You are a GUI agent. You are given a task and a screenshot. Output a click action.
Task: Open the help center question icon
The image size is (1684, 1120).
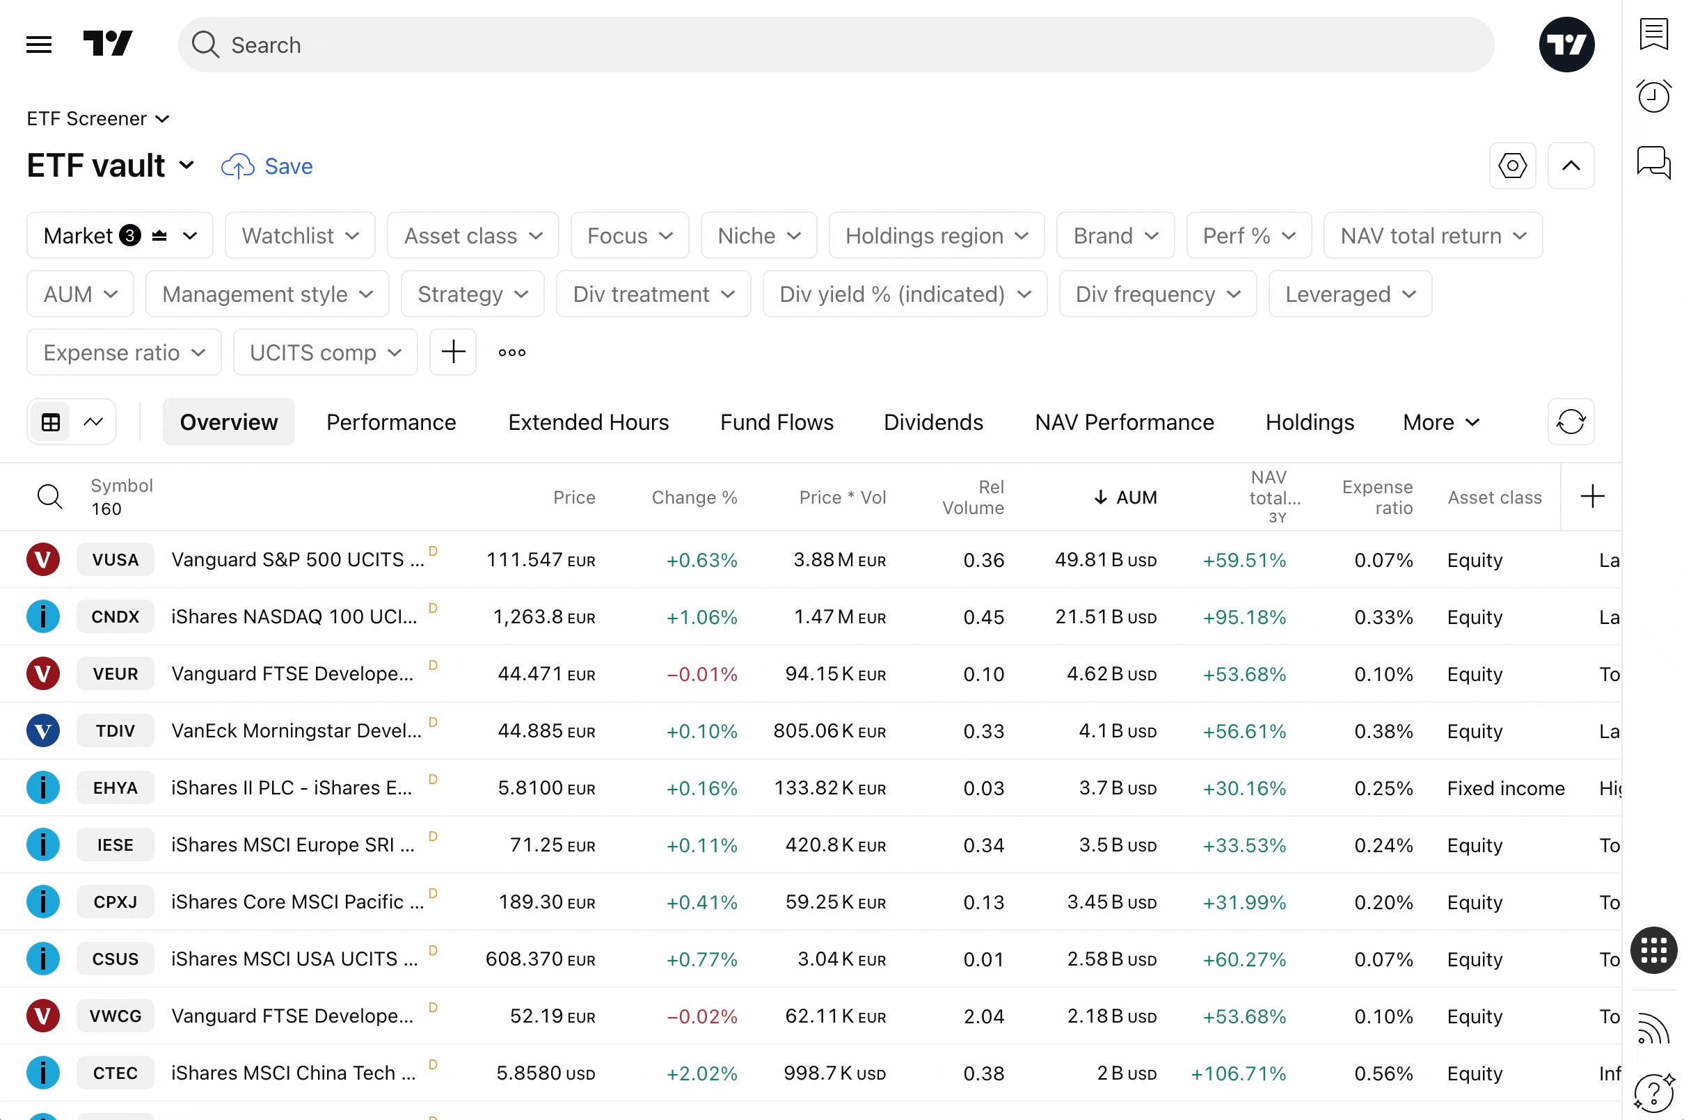click(1653, 1091)
